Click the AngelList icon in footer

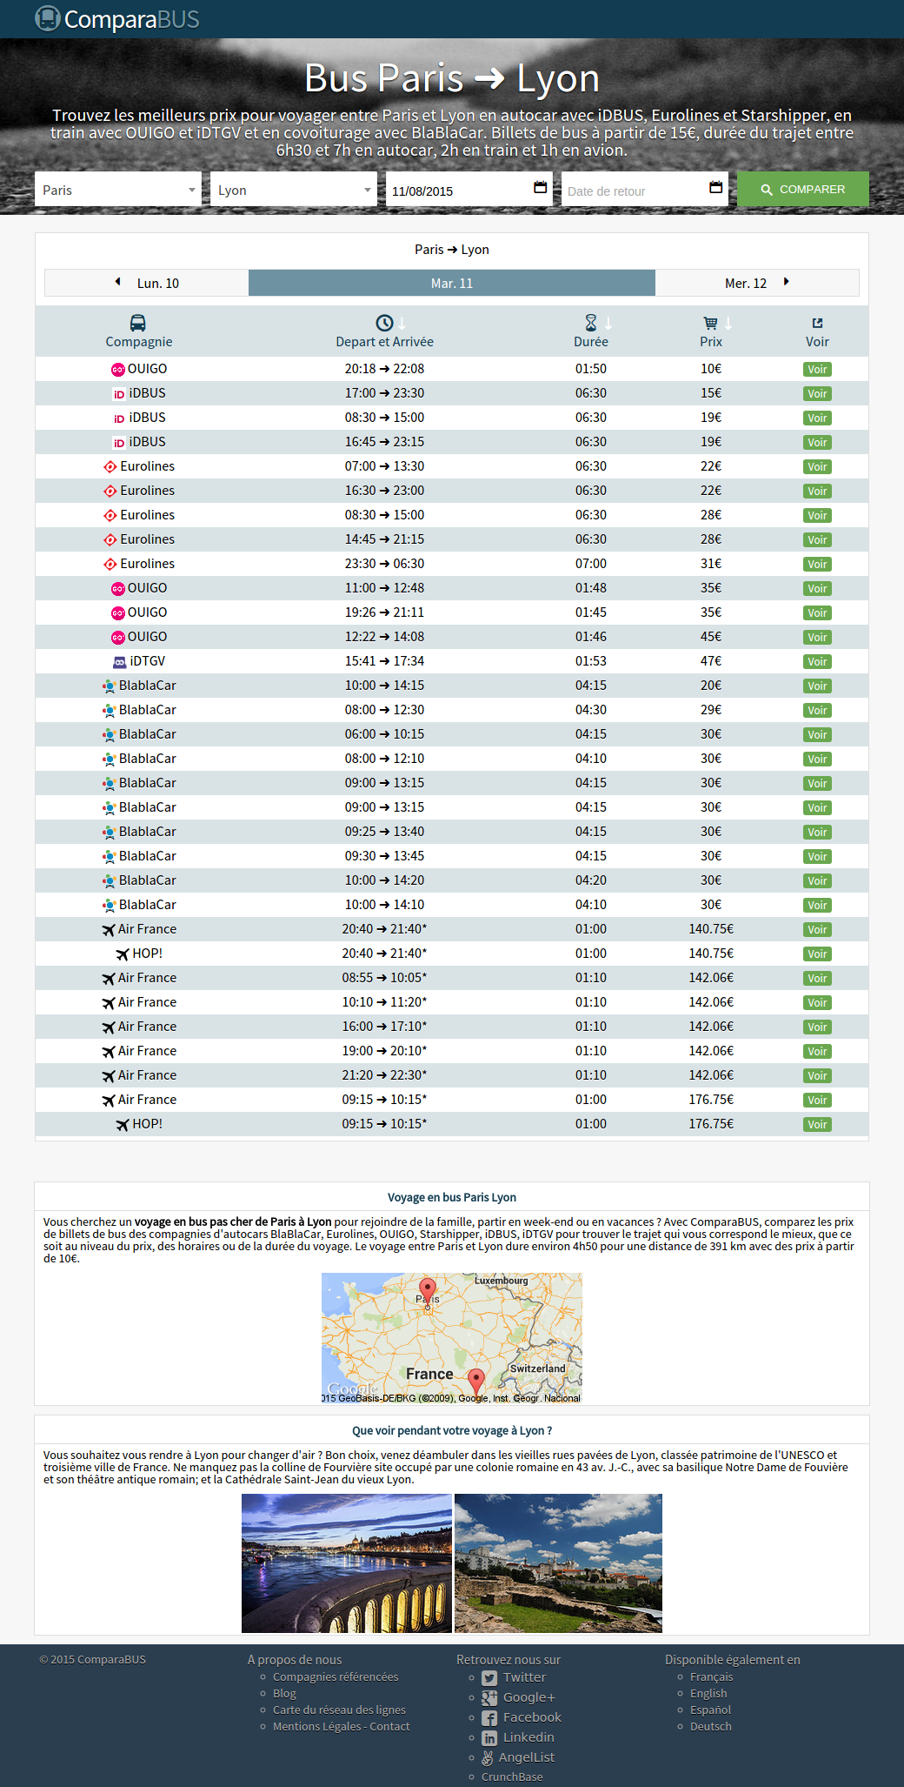pyautogui.click(x=488, y=1758)
